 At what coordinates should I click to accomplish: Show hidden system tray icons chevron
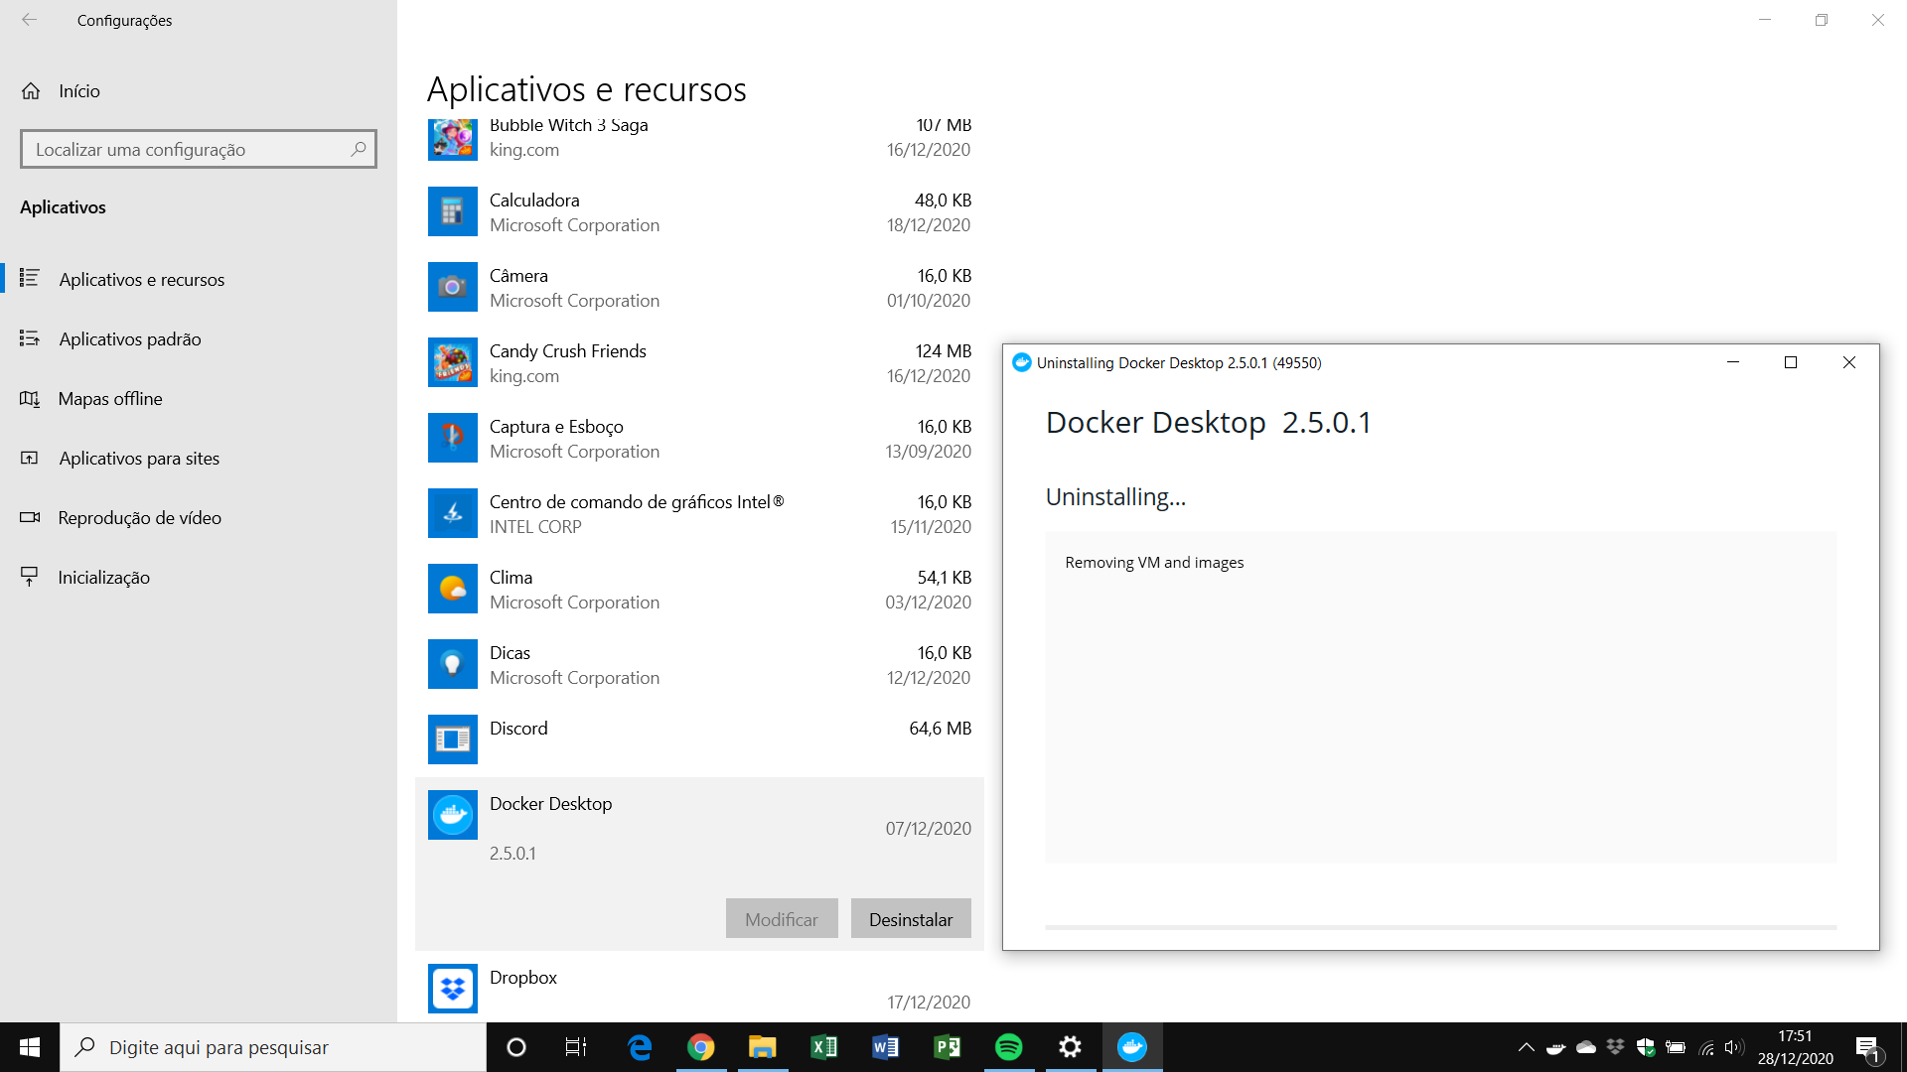1527,1047
